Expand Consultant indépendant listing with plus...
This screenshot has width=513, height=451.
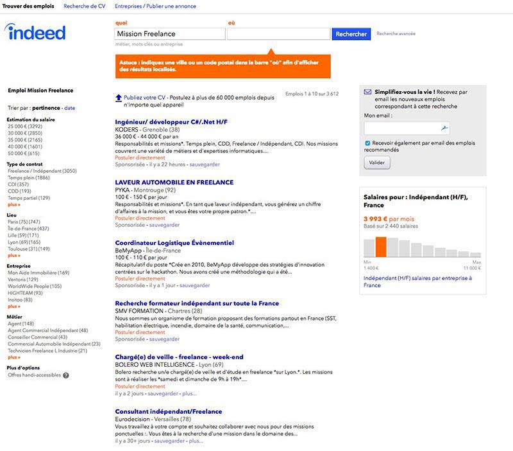coord(196,441)
